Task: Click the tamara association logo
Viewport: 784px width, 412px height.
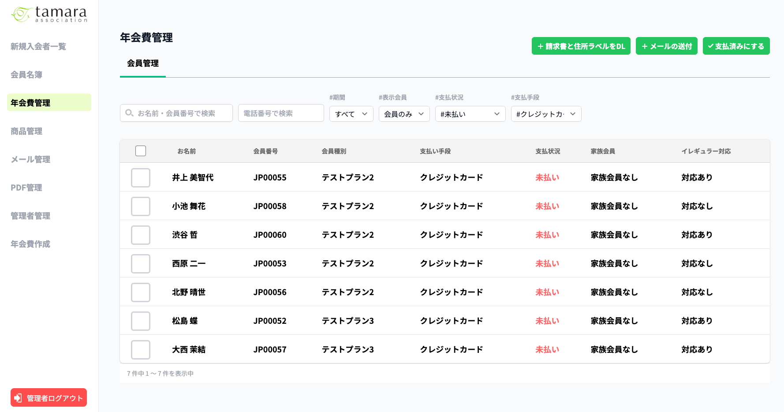Action: tap(49, 14)
